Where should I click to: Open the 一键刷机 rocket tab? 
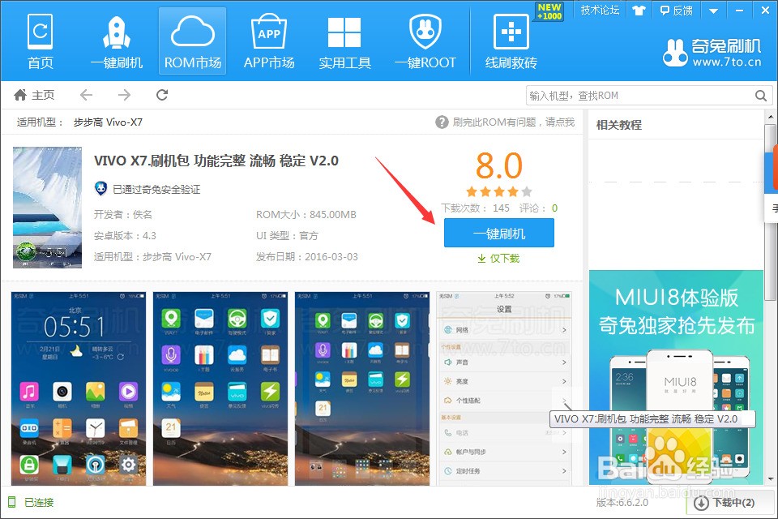tap(117, 41)
